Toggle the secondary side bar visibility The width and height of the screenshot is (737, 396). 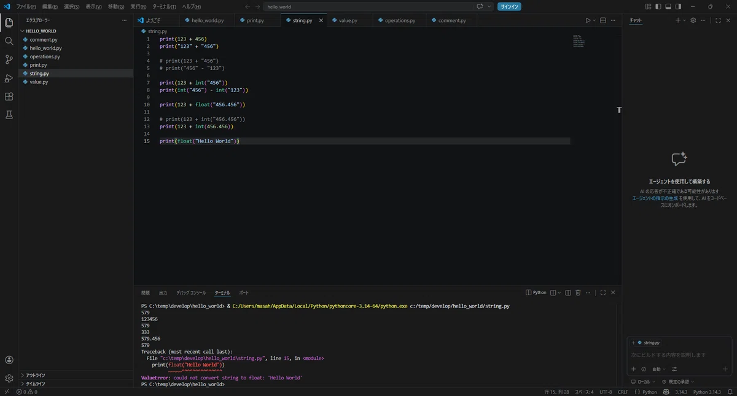pos(678,6)
